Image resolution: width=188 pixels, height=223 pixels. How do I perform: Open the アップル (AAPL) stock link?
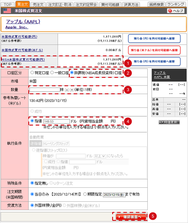point(23,22)
